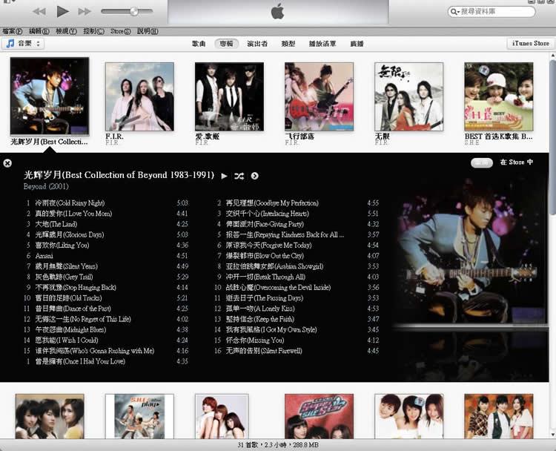Close the expanded album panel with the X icon
The width and height of the screenshot is (556, 451).
(x=7, y=163)
